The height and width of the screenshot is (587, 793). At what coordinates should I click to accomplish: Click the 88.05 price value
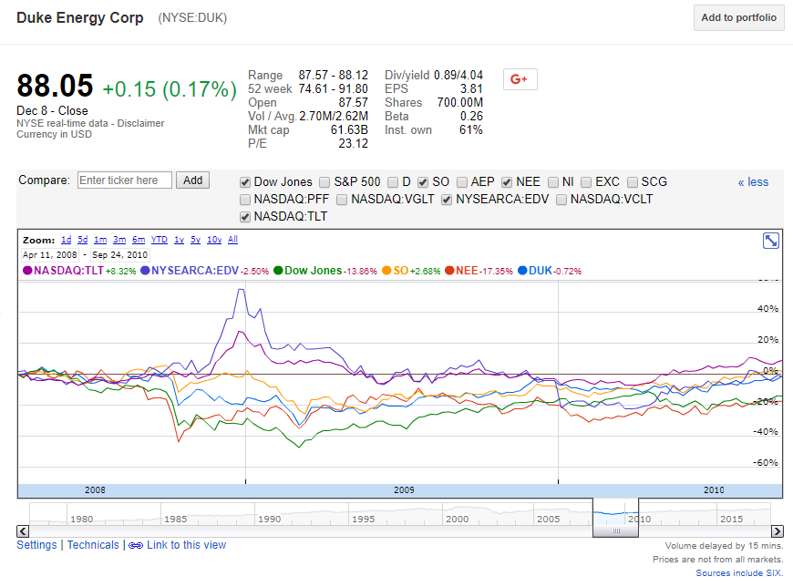(x=55, y=86)
